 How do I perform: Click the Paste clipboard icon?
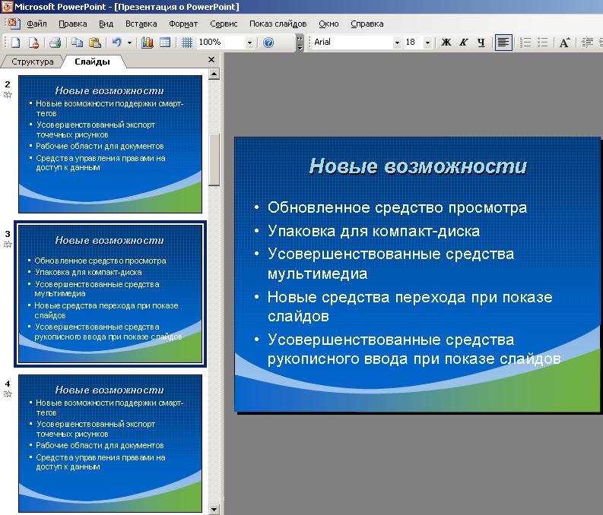(x=95, y=43)
